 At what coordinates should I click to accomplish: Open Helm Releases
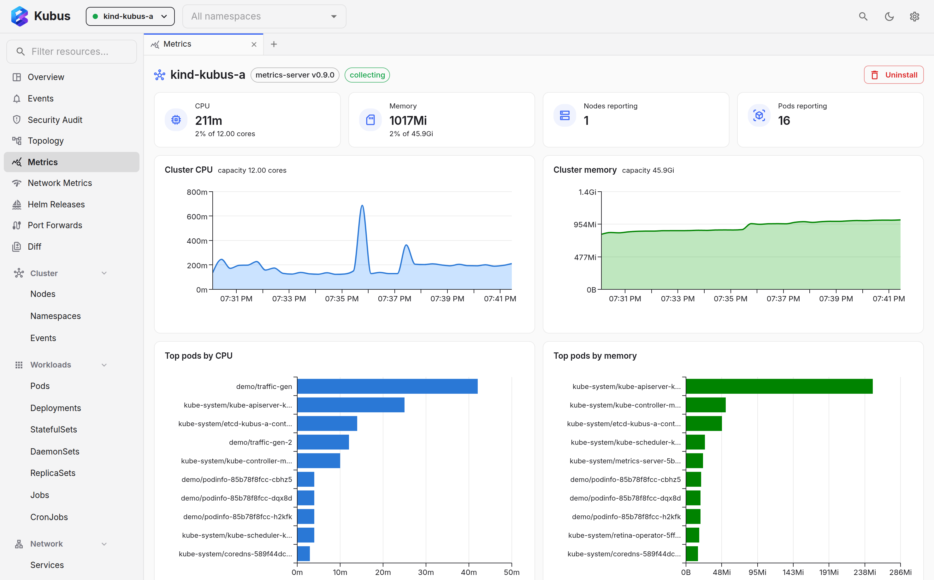coord(71,205)
